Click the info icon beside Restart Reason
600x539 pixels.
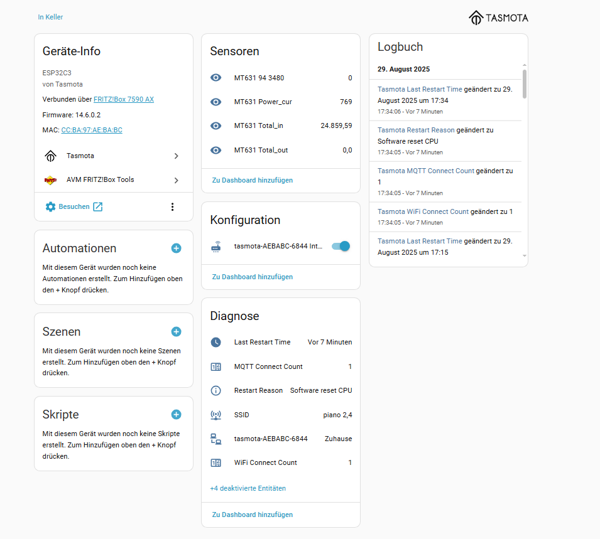pos(215,391)
